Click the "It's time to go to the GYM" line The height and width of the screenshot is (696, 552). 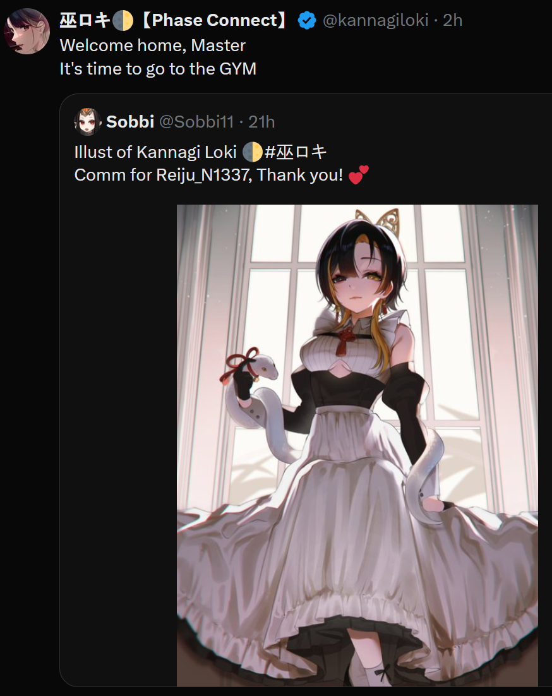click(158, 69)
